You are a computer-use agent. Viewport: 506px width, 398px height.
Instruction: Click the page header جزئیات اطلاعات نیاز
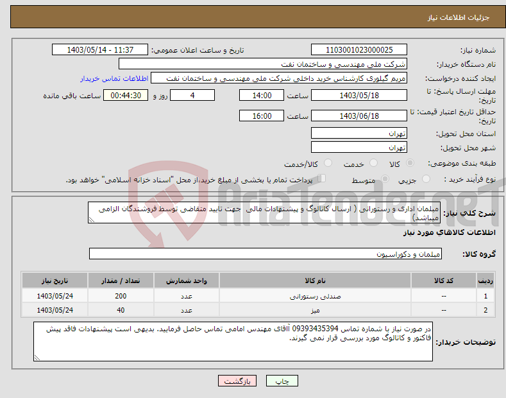[x=459, y=17]
